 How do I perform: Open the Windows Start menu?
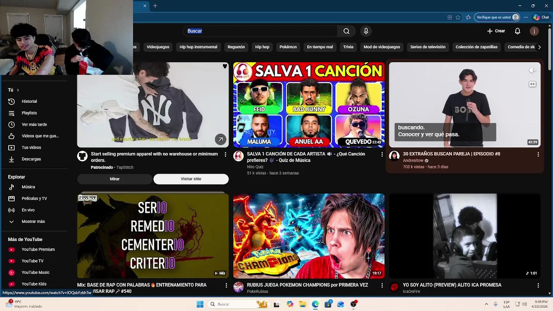[200, 304]
